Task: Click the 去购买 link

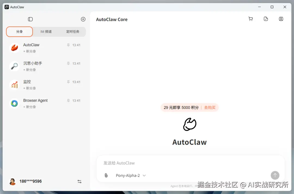Action: pos(210,108)
